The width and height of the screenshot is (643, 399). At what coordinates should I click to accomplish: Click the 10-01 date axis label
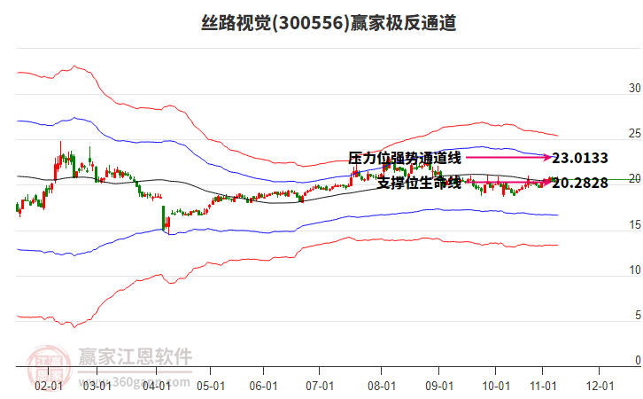coord(496,386)
